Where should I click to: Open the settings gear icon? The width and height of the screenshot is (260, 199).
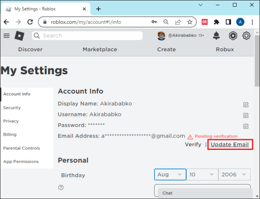click(246, 36)
